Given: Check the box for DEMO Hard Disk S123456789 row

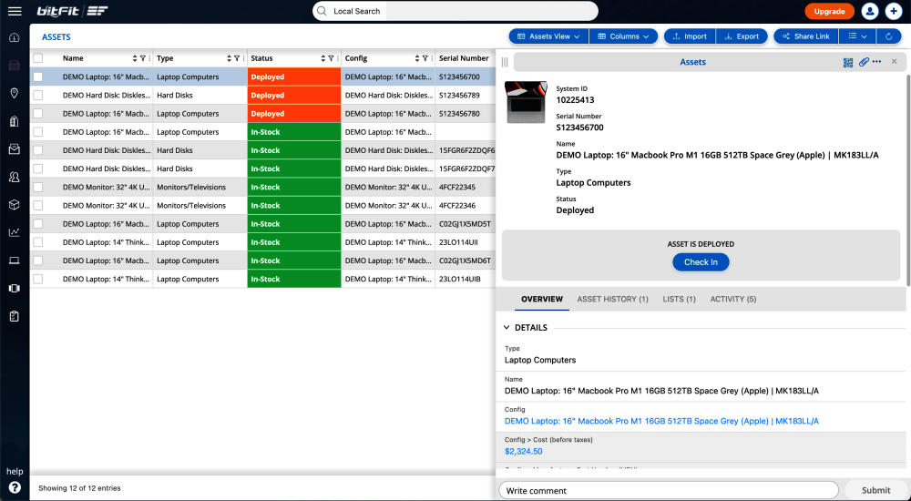Looking at the screenshot, I should point(38,96).
